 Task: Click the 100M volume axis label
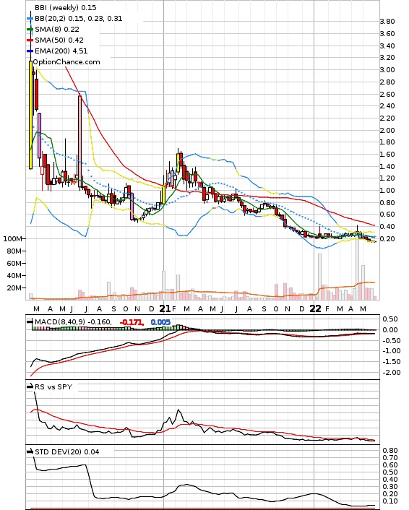(12, 239)
